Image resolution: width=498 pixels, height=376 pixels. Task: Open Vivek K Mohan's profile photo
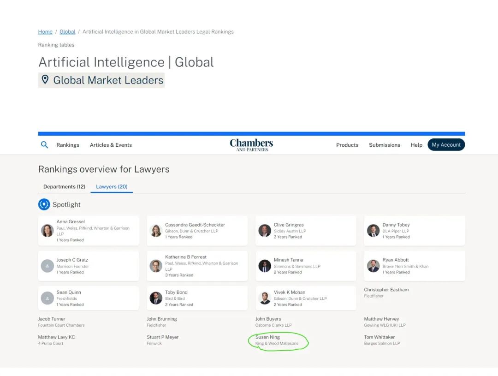click(265, 298)
